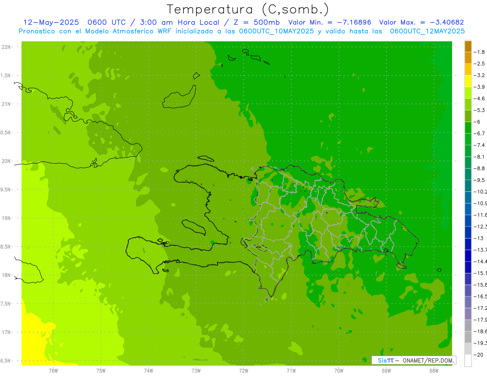Viewport: 487px width, 376px height.
Task: Select the colorbar swatch between -6 and -6.7
Action: [468, 128]
